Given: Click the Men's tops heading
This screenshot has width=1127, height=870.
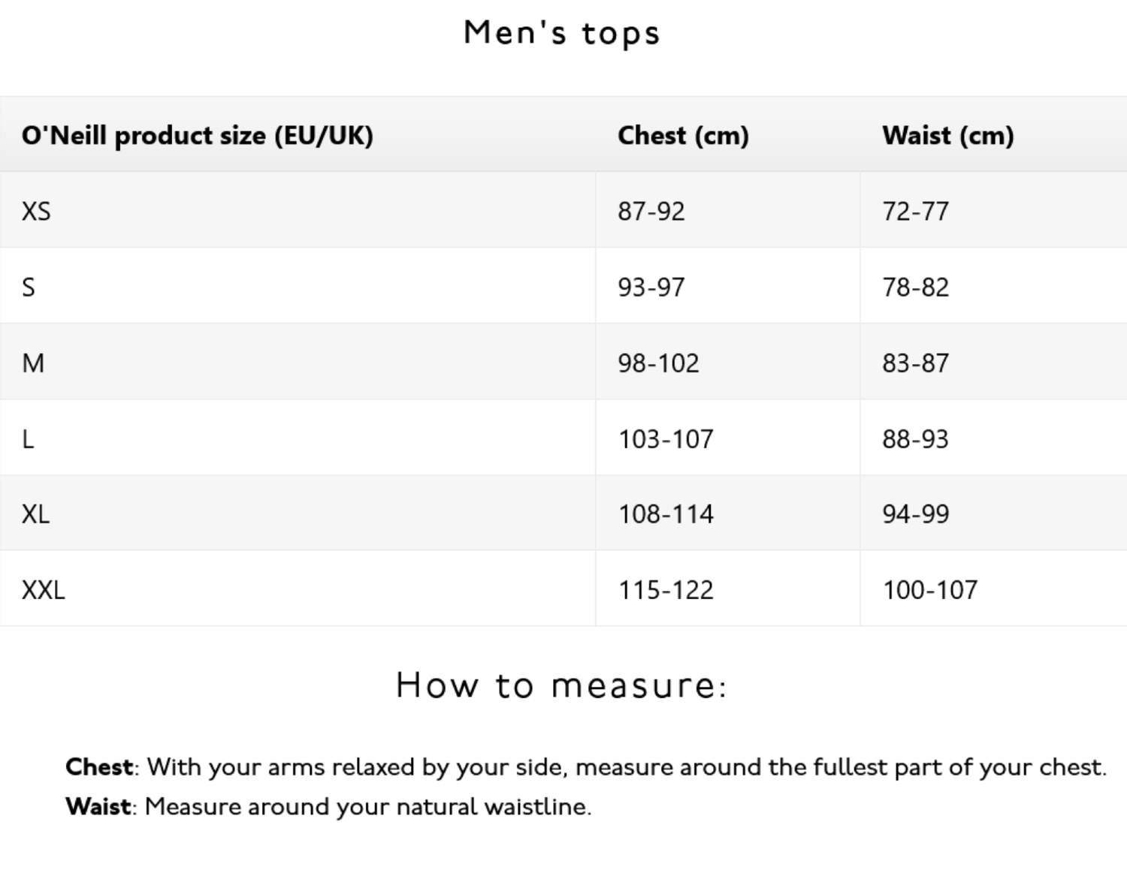Looking at the screenshot, I should click(x=562, y=34).
